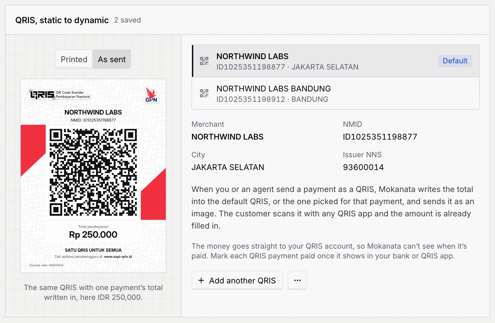Click the QR code in the preview
The width and height of the screenshot is (495, 323).
tap(93, 172)
